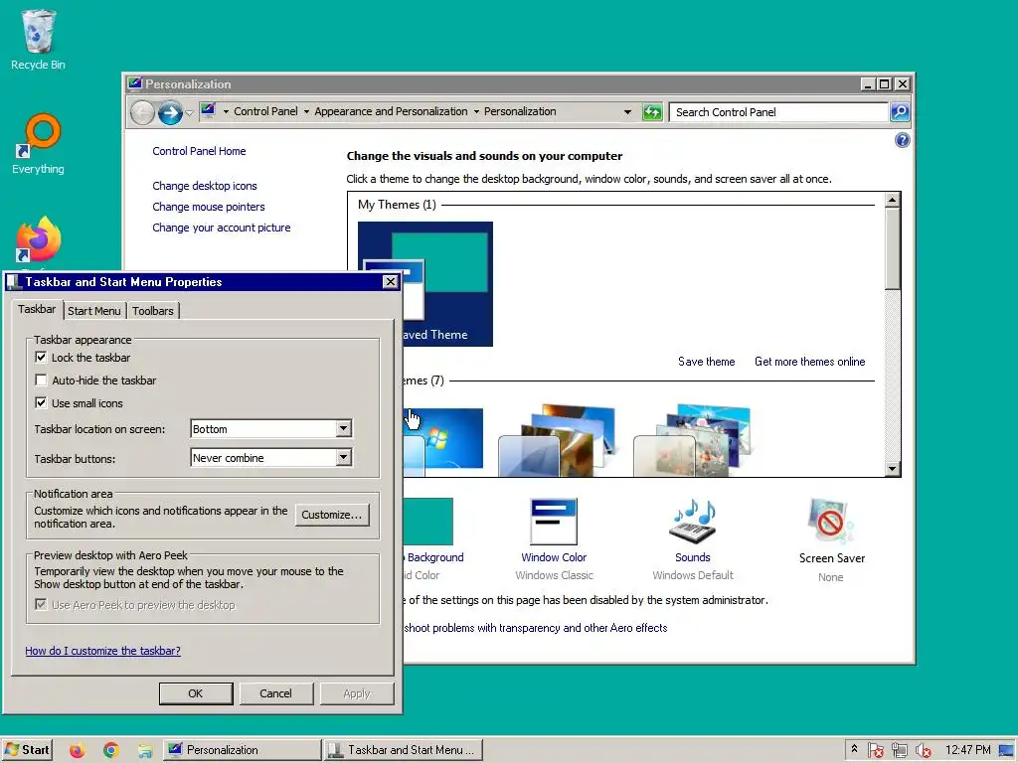The image size is (1018, 763).
Task: Open the blue help question mark icon
Action: [902, 140]
